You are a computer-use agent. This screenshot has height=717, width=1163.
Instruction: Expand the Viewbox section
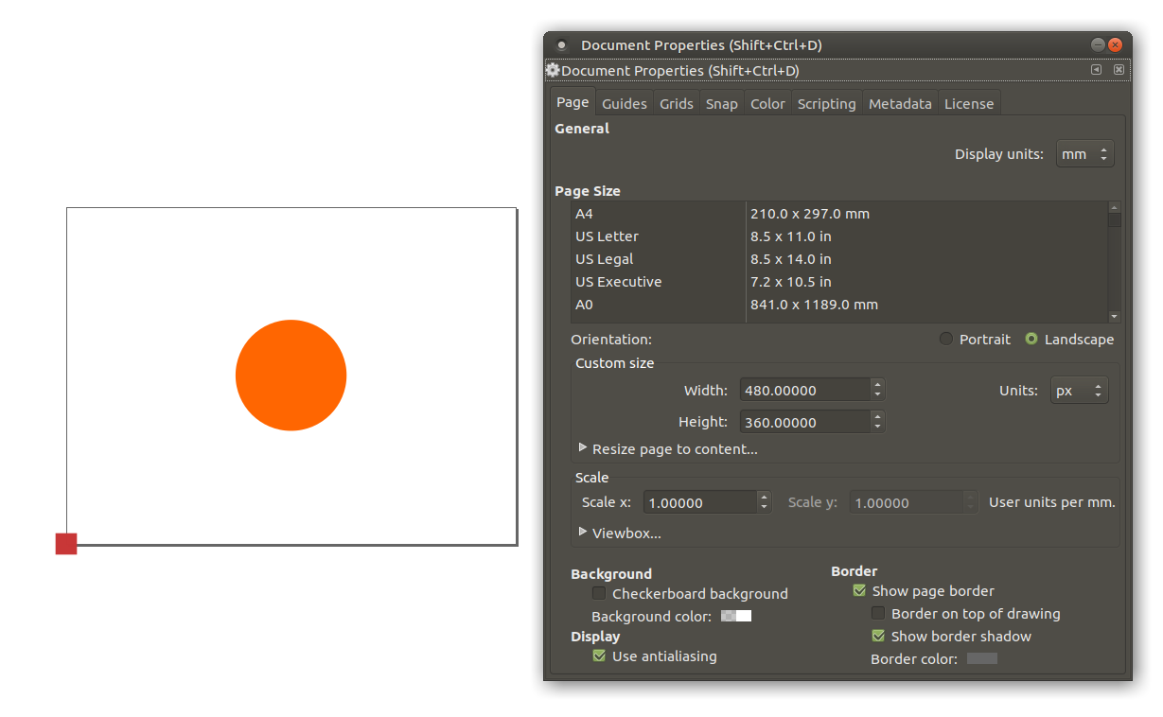point(583,532)
